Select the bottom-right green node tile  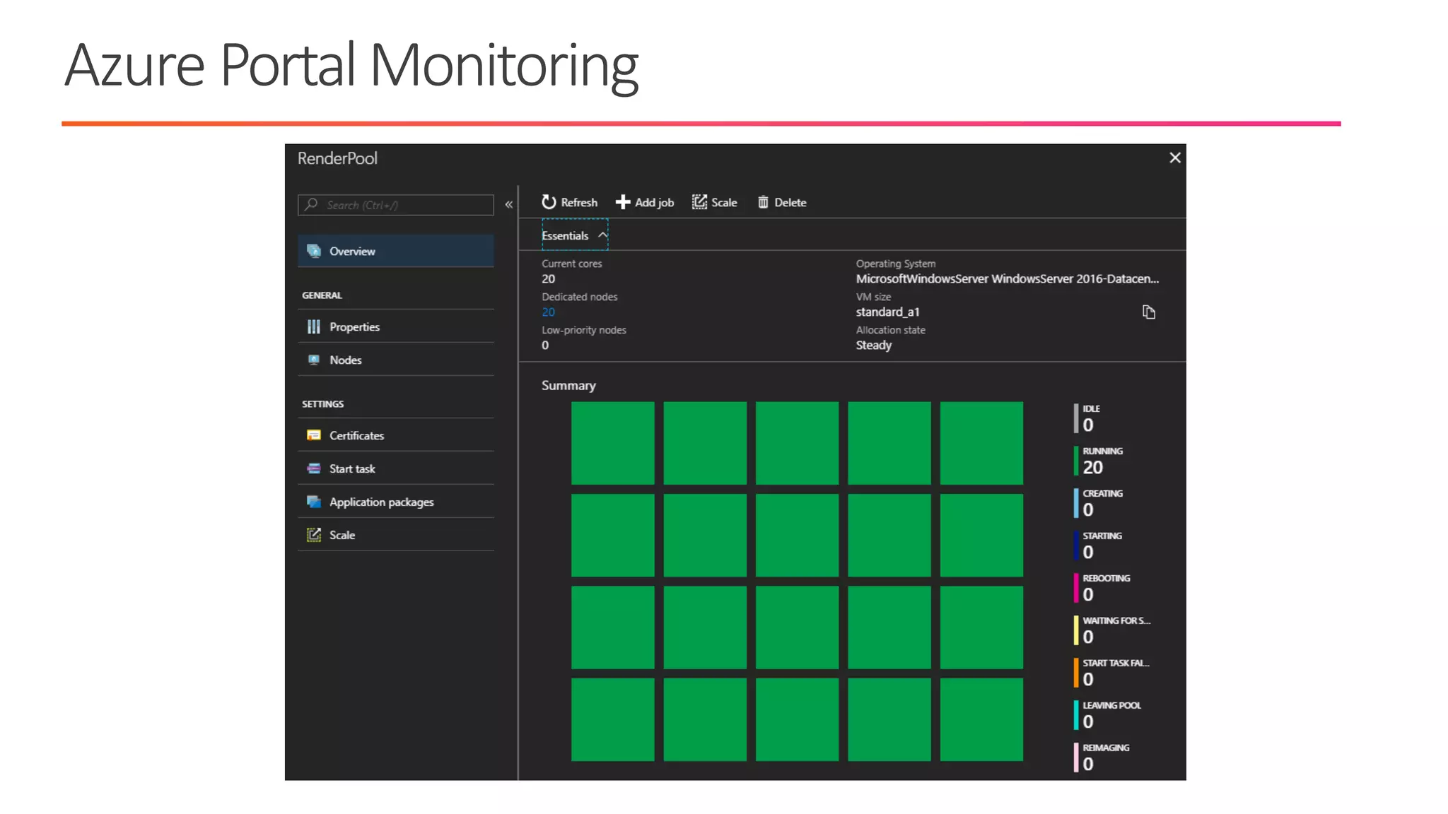981,719
